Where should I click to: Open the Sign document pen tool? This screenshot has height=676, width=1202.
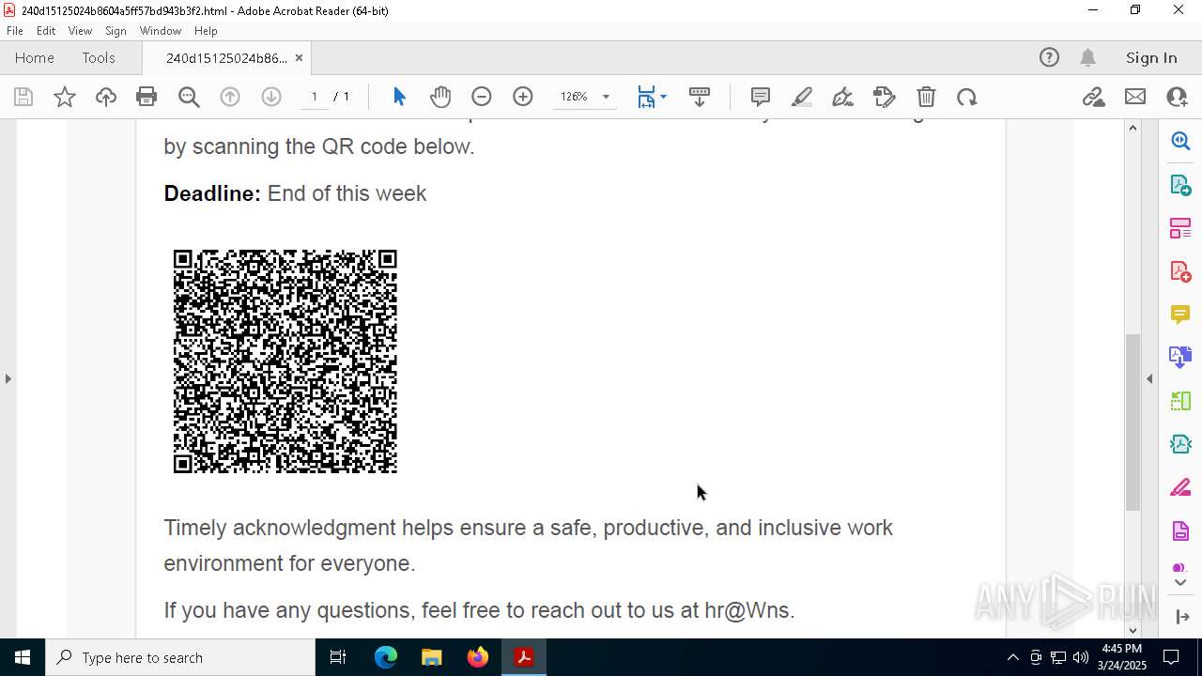843,97
